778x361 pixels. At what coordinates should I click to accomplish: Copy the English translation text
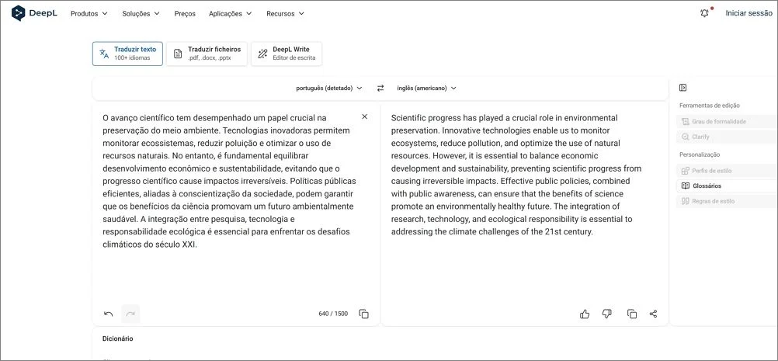pyautogui.click(x=632, y=314)
